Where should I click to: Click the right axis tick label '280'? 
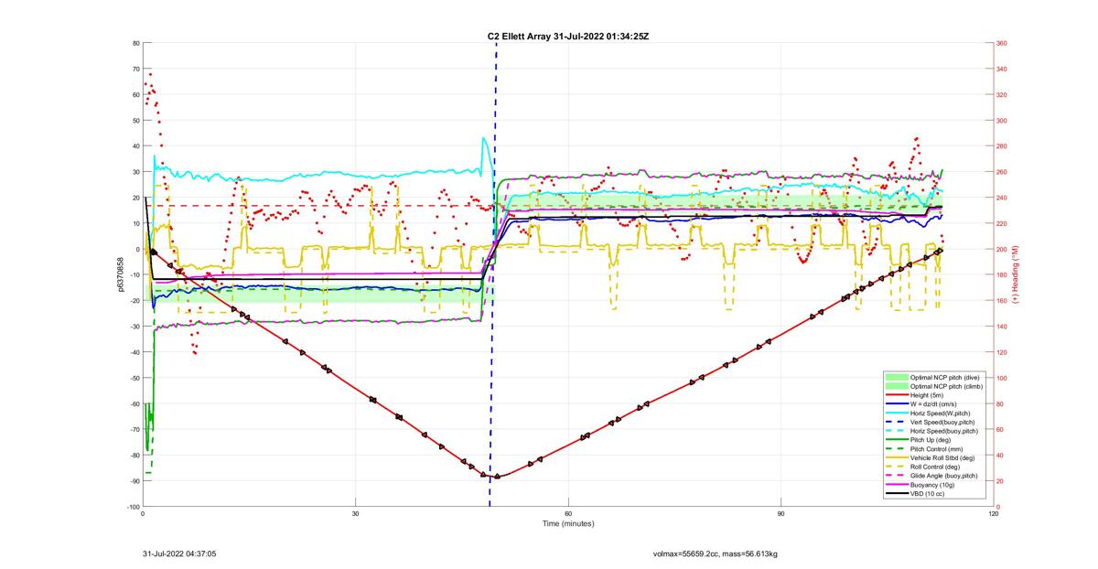click(x=1002, y=146)
